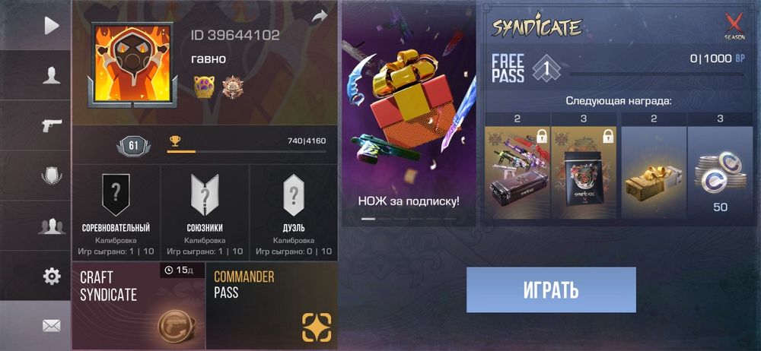
Task: Open settings gear icon
Action: [x=52, y=276]
